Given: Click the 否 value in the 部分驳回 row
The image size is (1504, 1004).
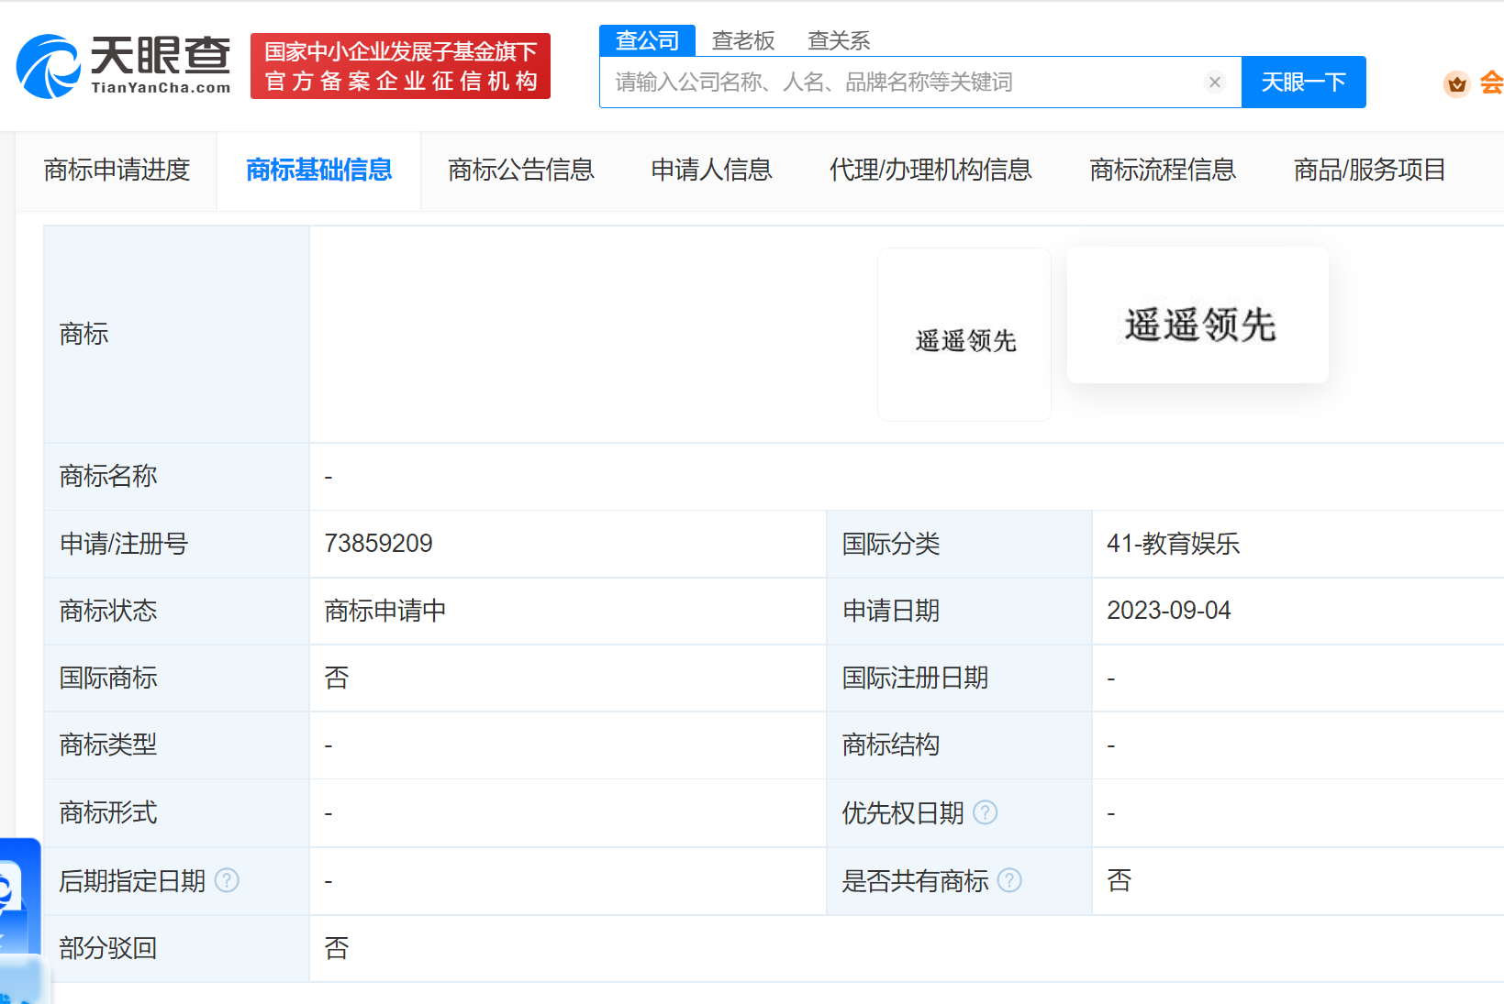Looking at the screenshot, I should pos(337,948).
